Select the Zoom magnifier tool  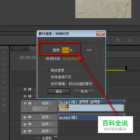tap(4, 111)
